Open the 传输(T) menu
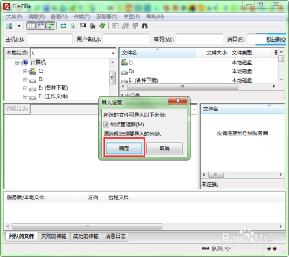Viewport: 289px width, 257px height. [x=81, y=17]
